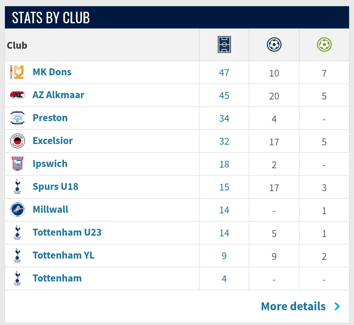Open Excelsior's 32 appearances number
The height and width of the screenshot is (325, 354).
click(x=224, y=141)
